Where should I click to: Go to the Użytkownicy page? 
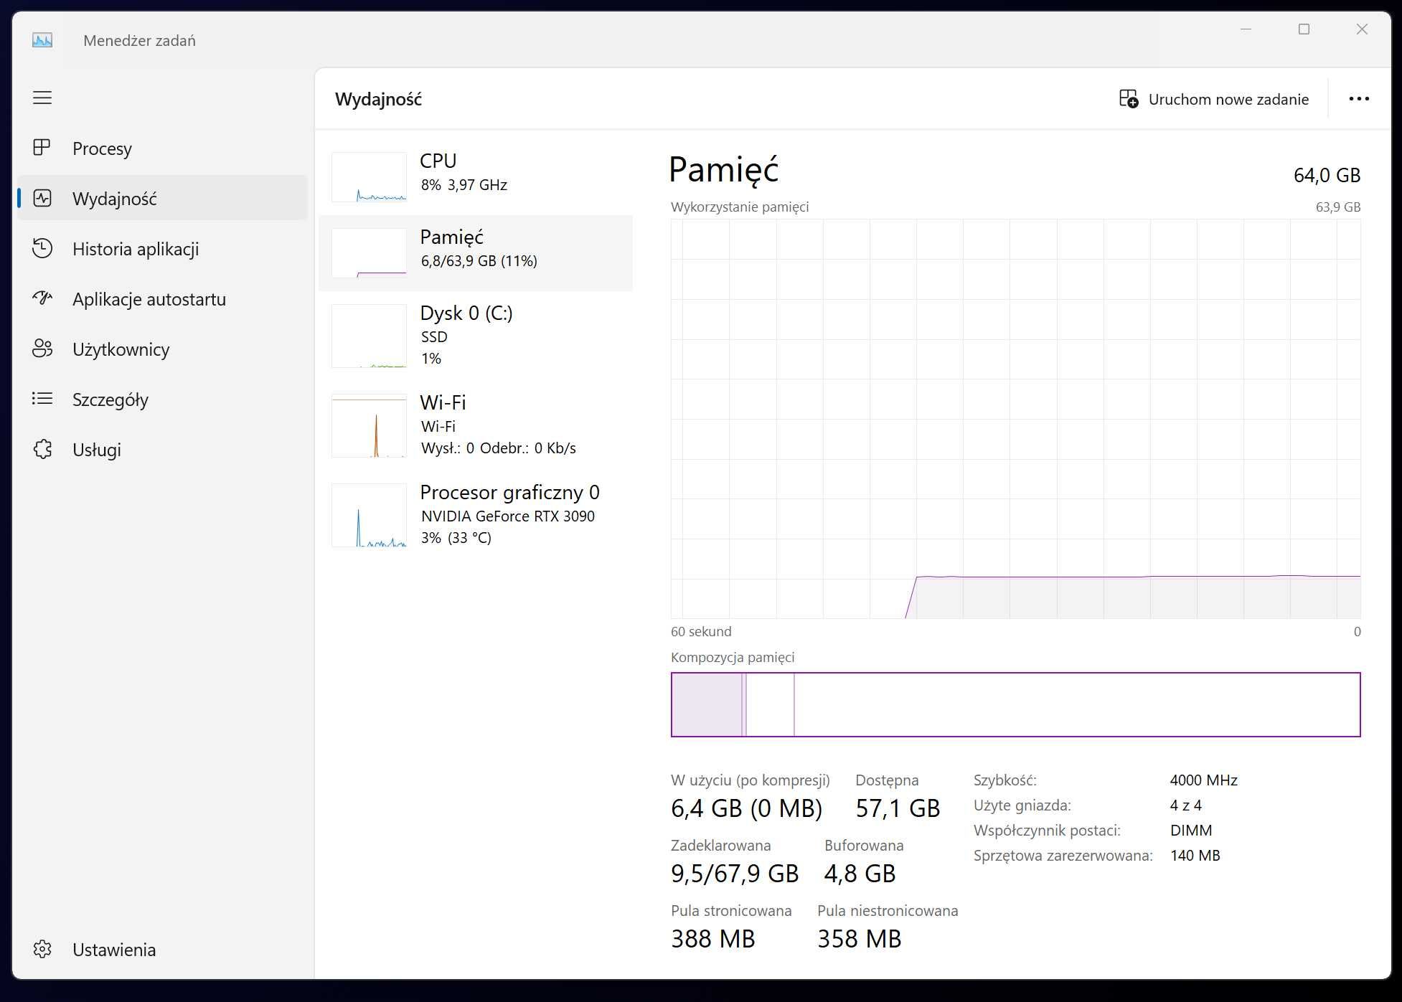pyautogui.click(x=163, y=349)
